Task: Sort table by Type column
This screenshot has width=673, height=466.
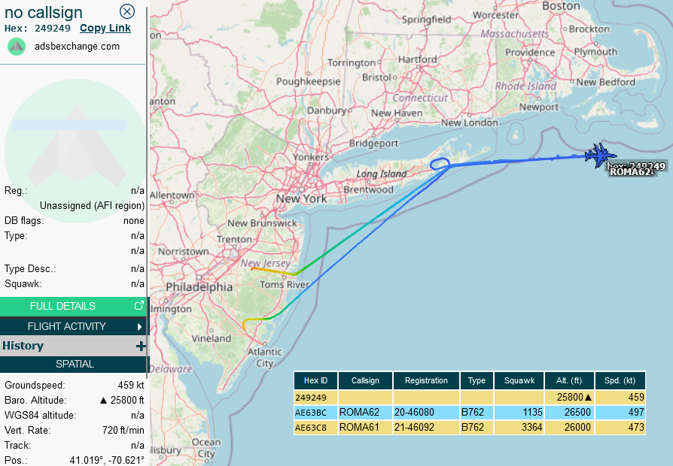Action: pyautogui.click(x=477, y=380)
